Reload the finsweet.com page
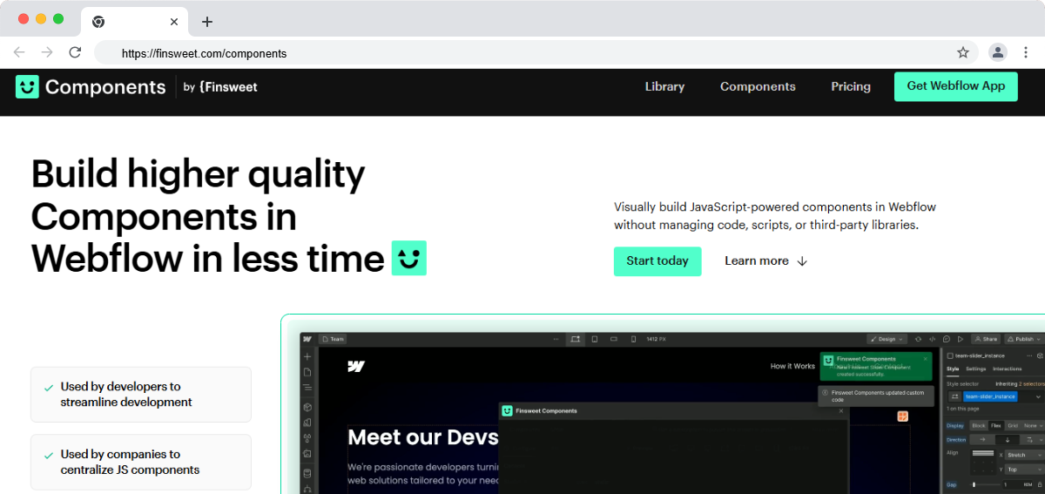 [75, 52]
